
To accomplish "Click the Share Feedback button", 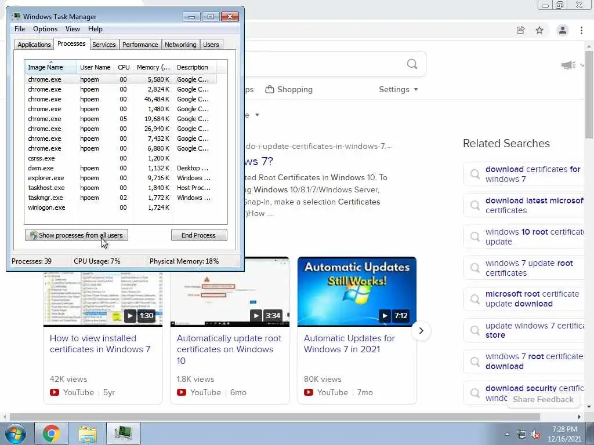I will pos(543,400).
